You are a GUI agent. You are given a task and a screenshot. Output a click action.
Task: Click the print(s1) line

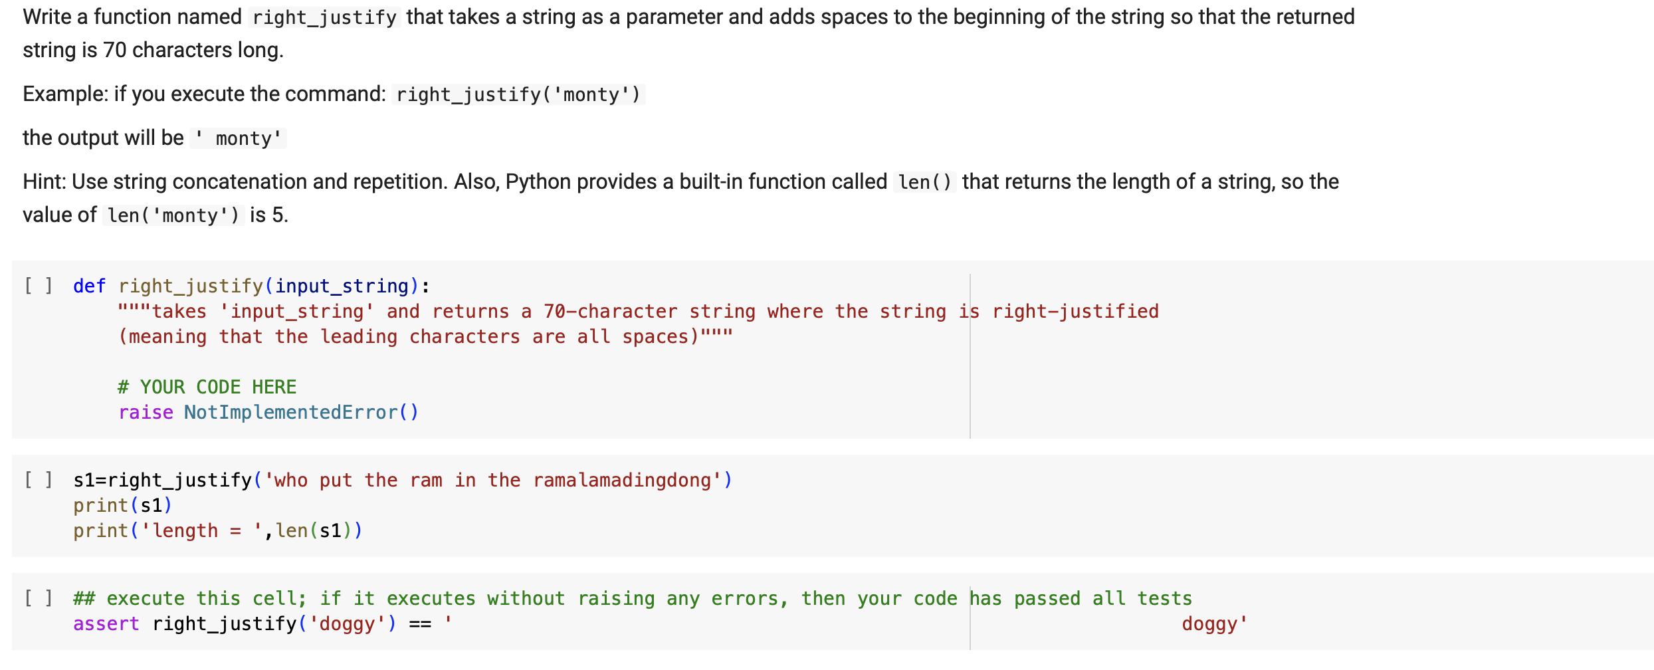[122, 504]
